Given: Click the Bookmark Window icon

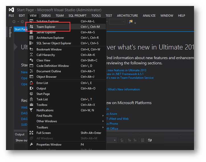Looking at the screenshot, I should (x=31, y=49).
